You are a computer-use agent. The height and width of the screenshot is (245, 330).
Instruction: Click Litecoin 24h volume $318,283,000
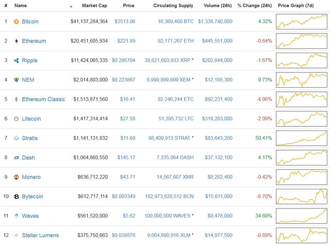tap(217, 119)
